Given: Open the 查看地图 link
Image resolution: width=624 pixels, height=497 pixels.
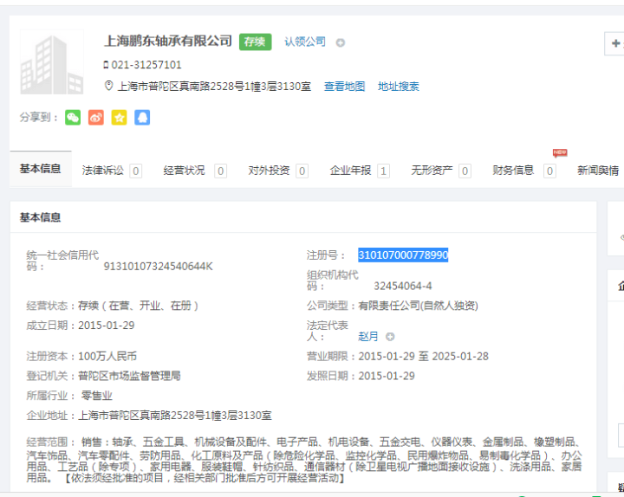Looking at the screenshot, I should [x=344, y=87].
